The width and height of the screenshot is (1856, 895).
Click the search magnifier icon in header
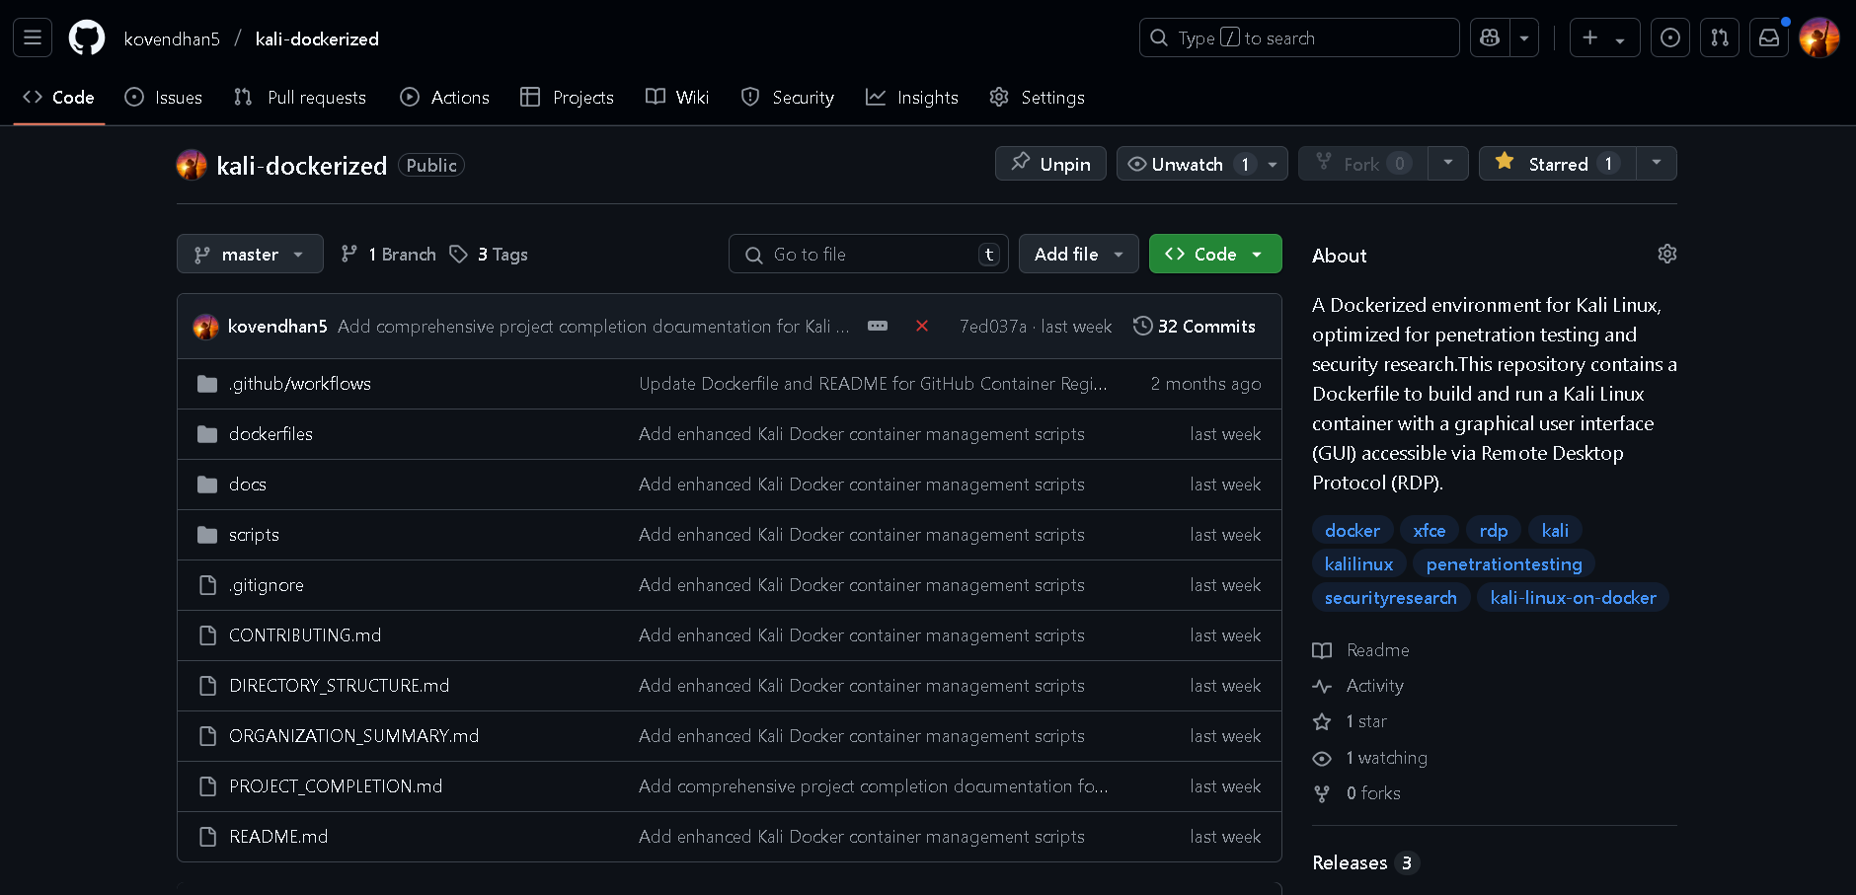click(x=1159, y=37)
